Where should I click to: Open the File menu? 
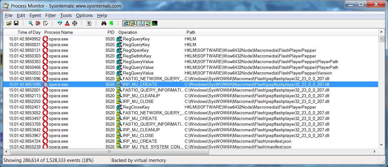tap(9, 15)
